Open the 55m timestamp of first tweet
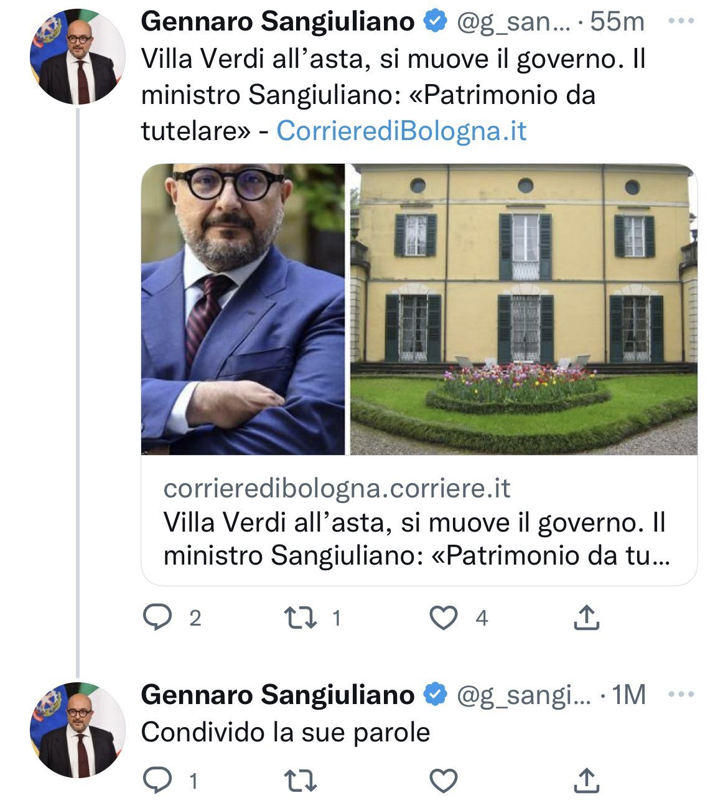Viewport: 728px width, 808px height. [617, 22]
